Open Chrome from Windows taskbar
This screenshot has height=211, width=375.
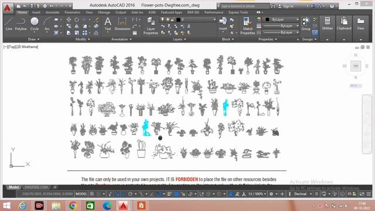pyautogui.click(x=73, y=206)
